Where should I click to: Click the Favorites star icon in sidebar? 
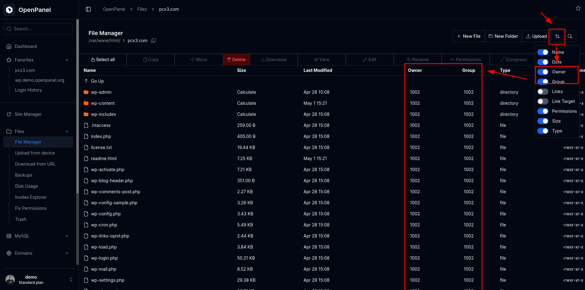(x=9, y=60)
